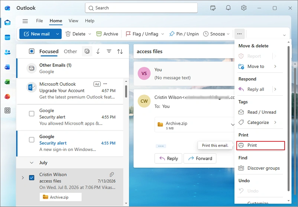This screenshot has width=298, height=207.
Task: Select Print in the overflow menu
Action: [260, 145]
